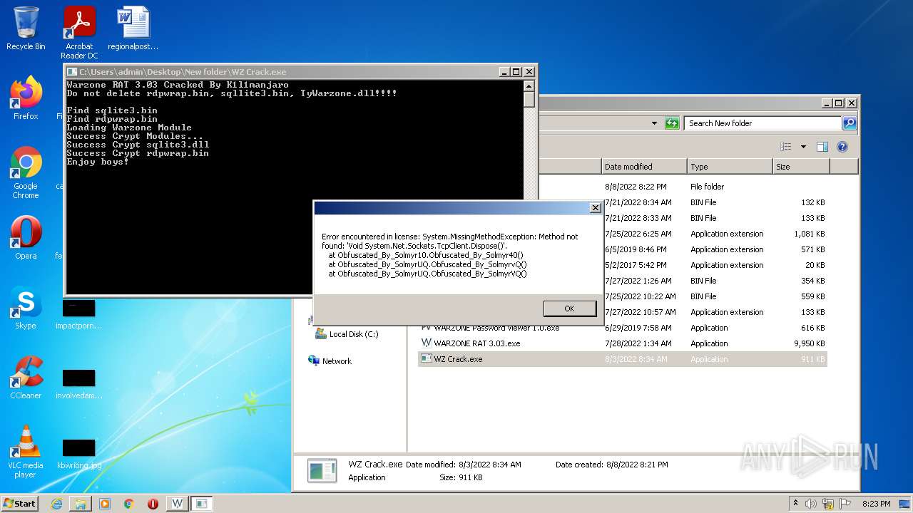This screenshot has height=513, width=913.
Task: Click the 354 KB BIN File row
Action: [715, 281]
